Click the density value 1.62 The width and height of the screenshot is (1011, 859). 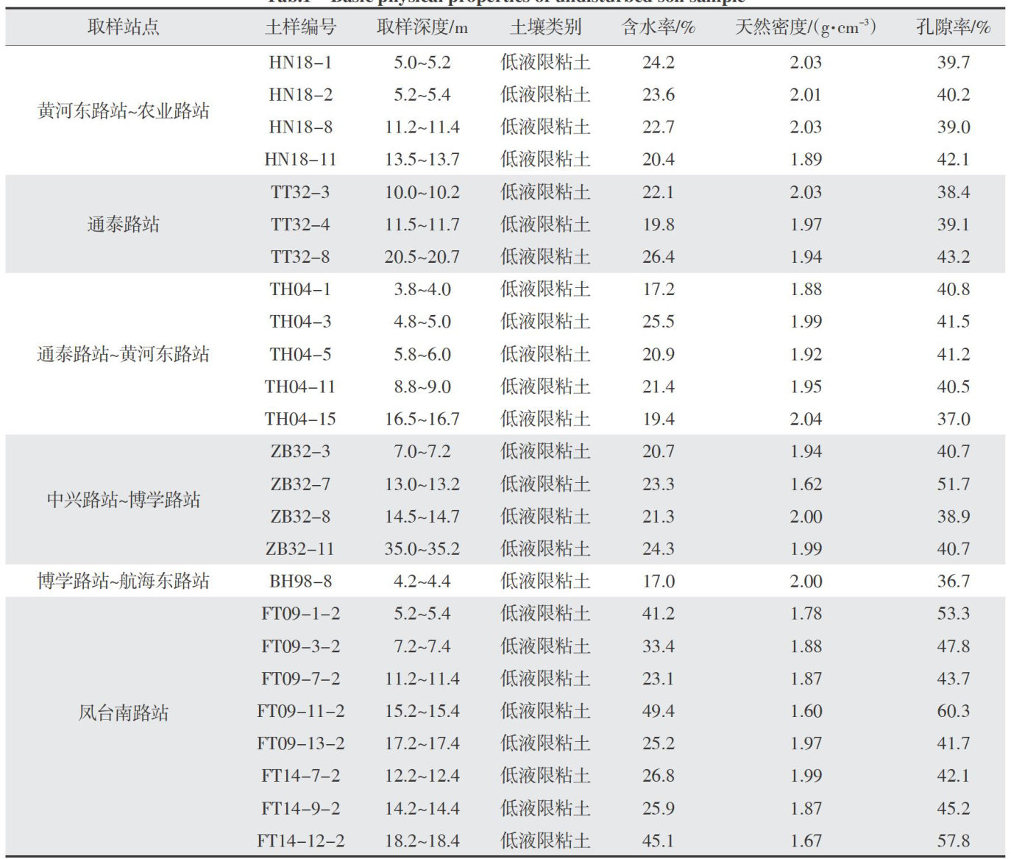[x=805, y=484]
